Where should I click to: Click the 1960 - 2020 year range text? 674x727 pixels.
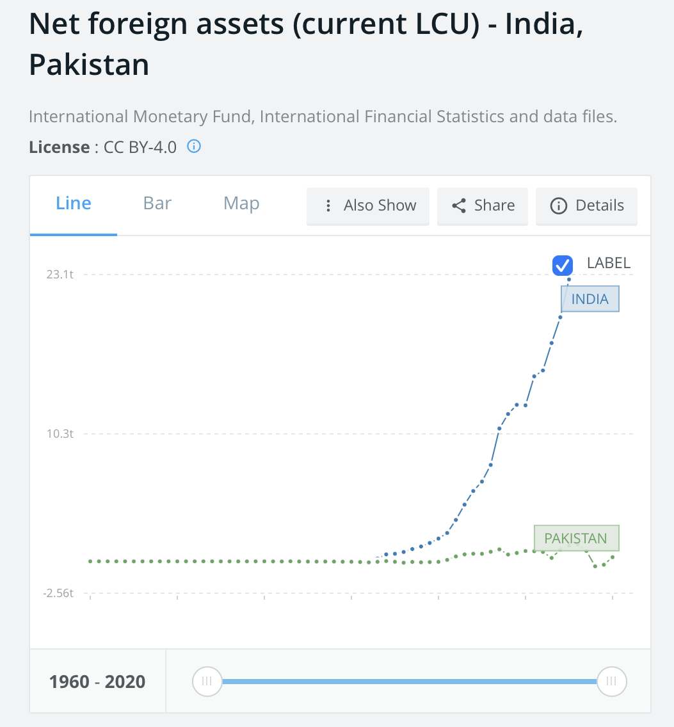tap(97, 682)
